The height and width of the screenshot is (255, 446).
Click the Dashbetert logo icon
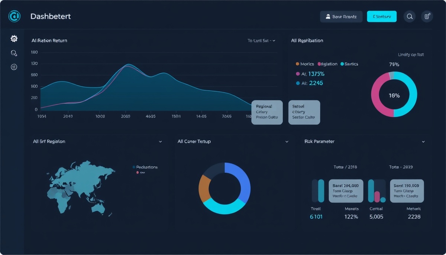pyautogui.click(x=14, y=16)
